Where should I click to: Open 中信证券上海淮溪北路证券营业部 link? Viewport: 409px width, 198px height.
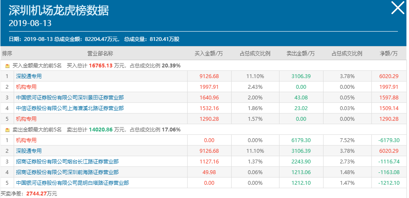(x=70, y=108)
